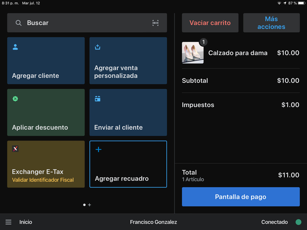Screen dimensions: 307x230
Task: Select the Inicio menu item
Action: [x=26, y=222]
